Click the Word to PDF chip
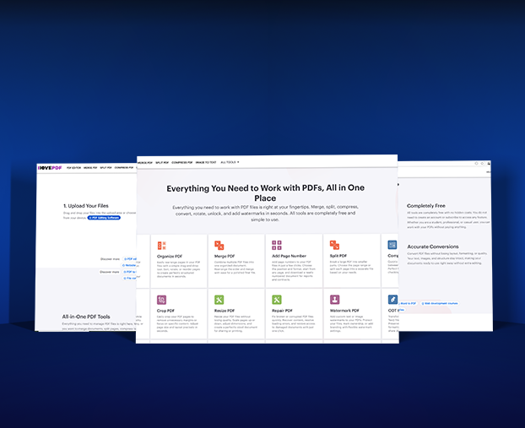Image resolution: width=525 pixels, height=428 pixels. (408, 303)
